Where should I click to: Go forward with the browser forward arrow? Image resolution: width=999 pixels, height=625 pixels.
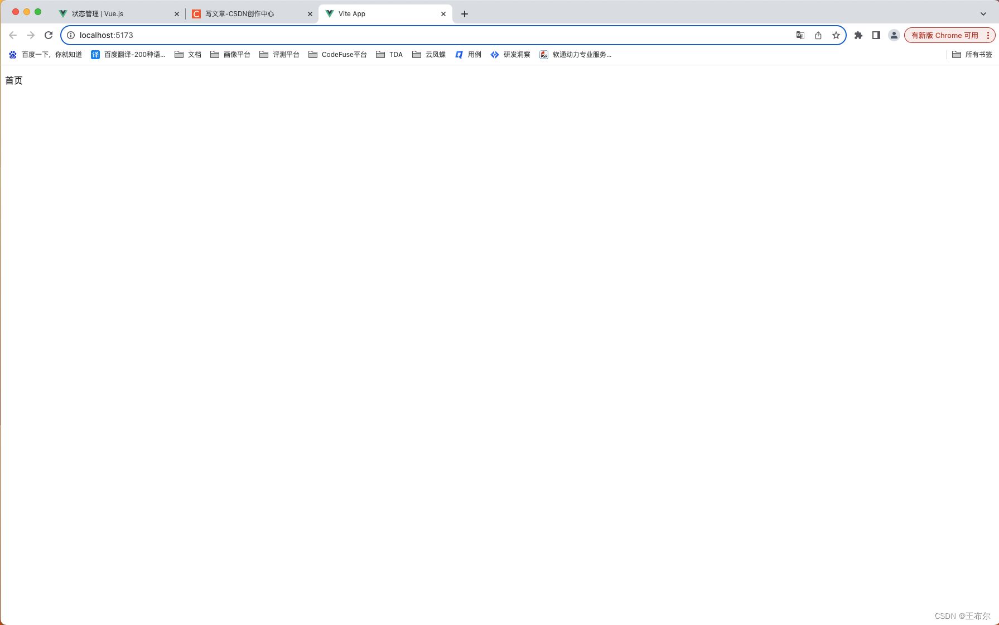click(31, 35)
